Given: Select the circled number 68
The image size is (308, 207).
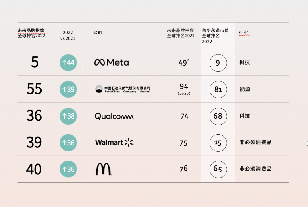Looking at the screenshot, I should click(x=218, y=116).
